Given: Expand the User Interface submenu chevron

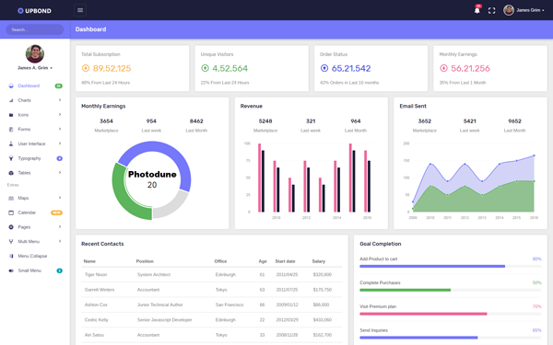Looking at the screenshot, I should [60, 144].
